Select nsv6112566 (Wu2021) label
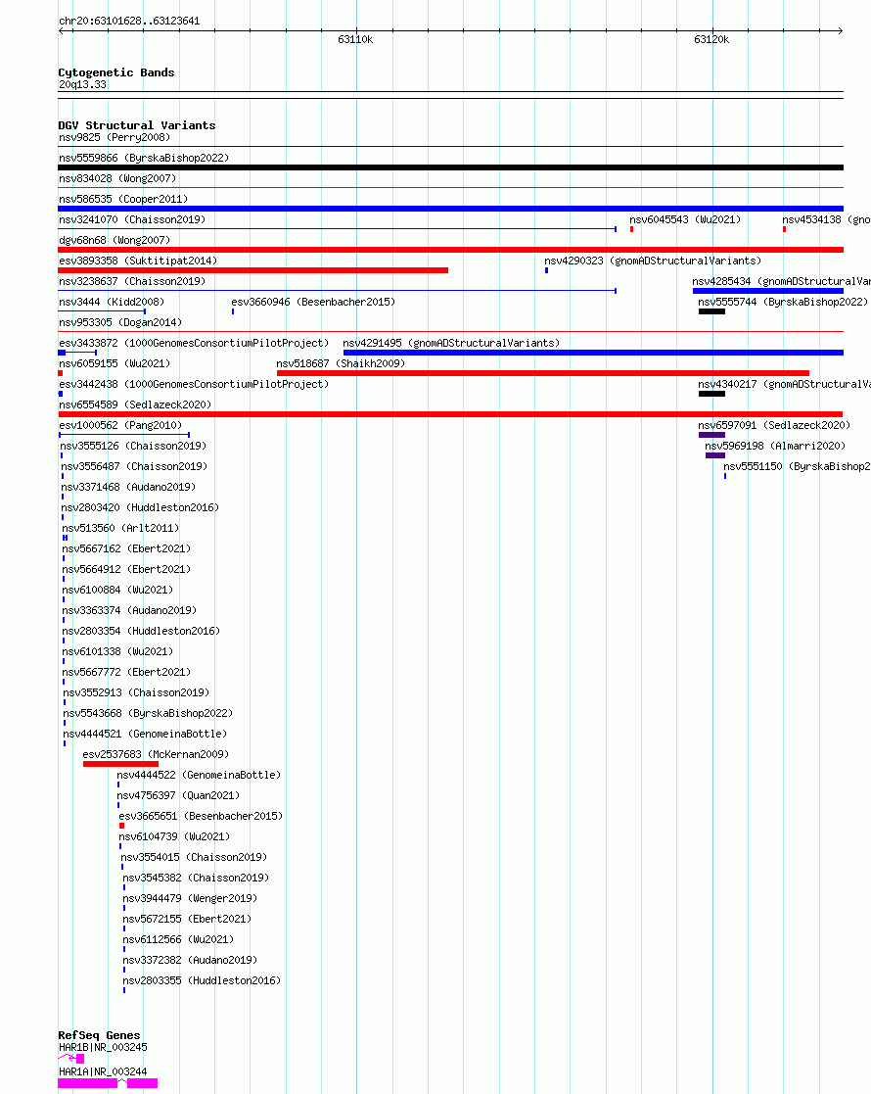Viewport: 871px width, 1094px height. [178, 940]
